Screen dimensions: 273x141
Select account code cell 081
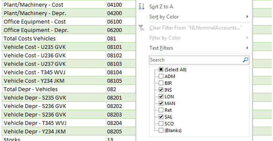121,38
